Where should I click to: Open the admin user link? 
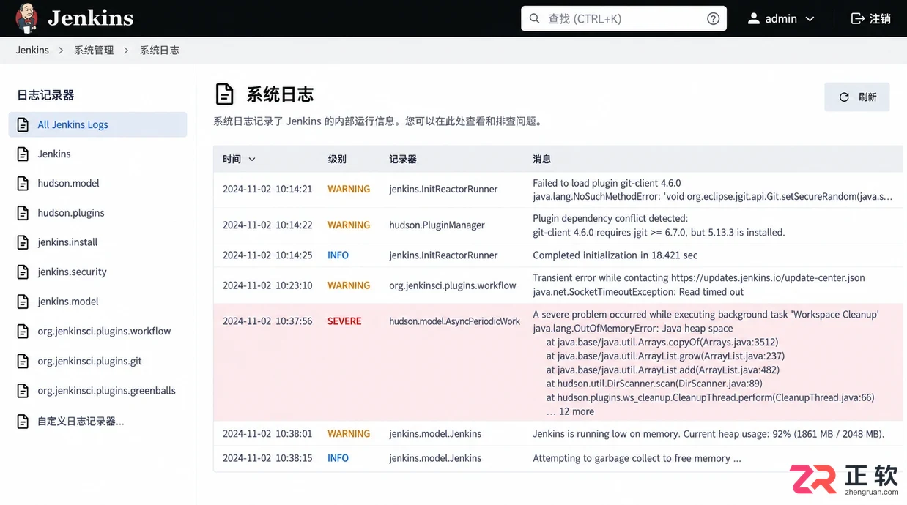[x=781, y=19]
